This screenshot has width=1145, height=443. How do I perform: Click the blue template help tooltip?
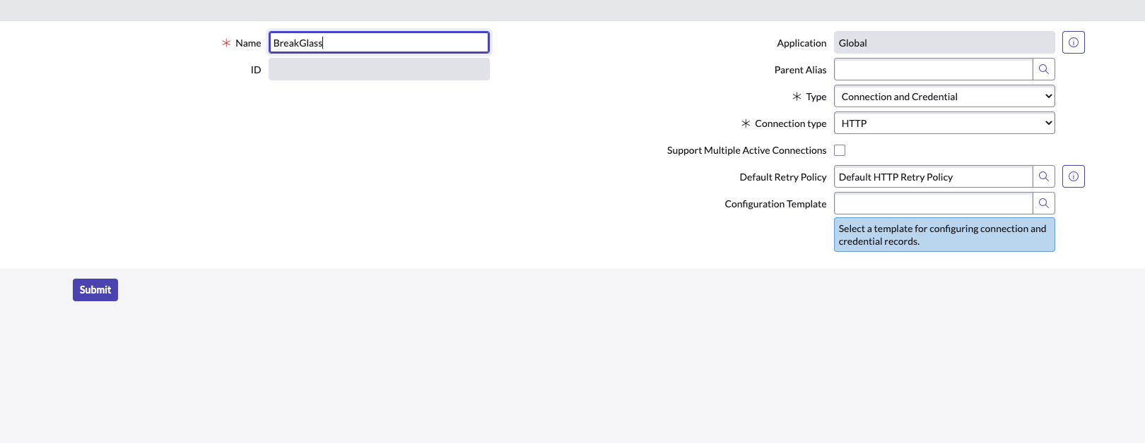point(944,234)
